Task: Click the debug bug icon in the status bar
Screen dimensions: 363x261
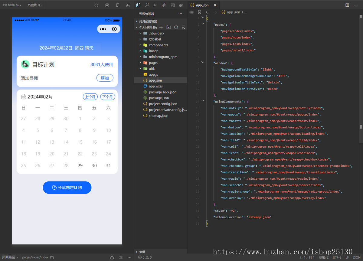Action: coord(112,257)
